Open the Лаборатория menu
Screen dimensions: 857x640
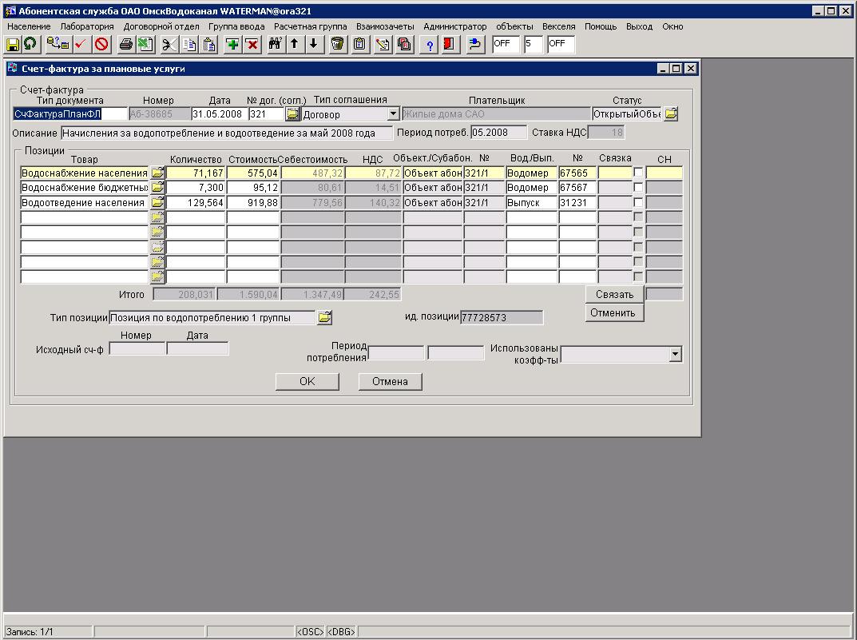pyautogui.click(x=87, y=26)
